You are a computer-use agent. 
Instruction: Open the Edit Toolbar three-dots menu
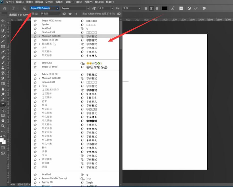coord(3,131)
